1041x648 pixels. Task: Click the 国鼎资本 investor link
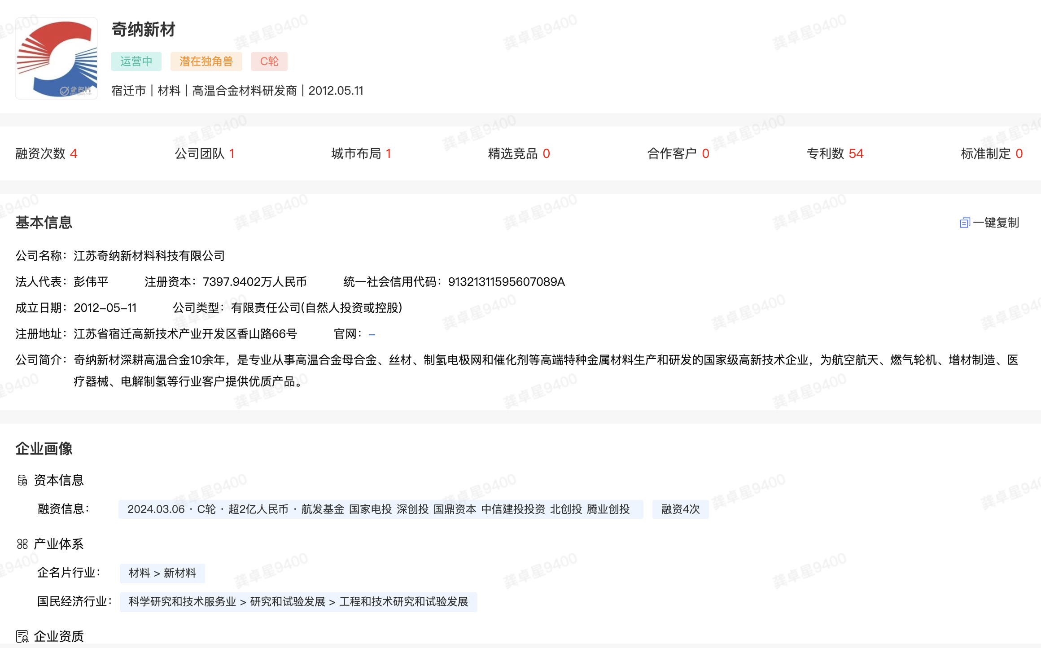coord(455,509)
